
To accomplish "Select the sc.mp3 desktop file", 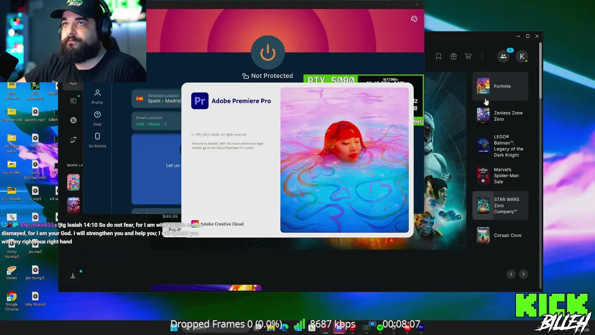I will (x=35, y=194).
